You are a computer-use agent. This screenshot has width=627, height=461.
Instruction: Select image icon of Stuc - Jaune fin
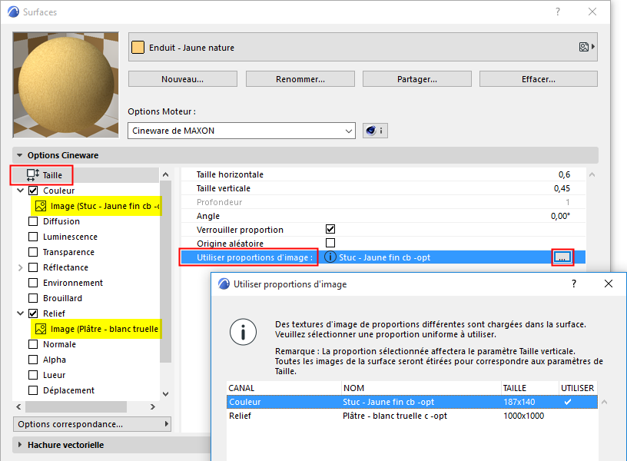[41, 206]
